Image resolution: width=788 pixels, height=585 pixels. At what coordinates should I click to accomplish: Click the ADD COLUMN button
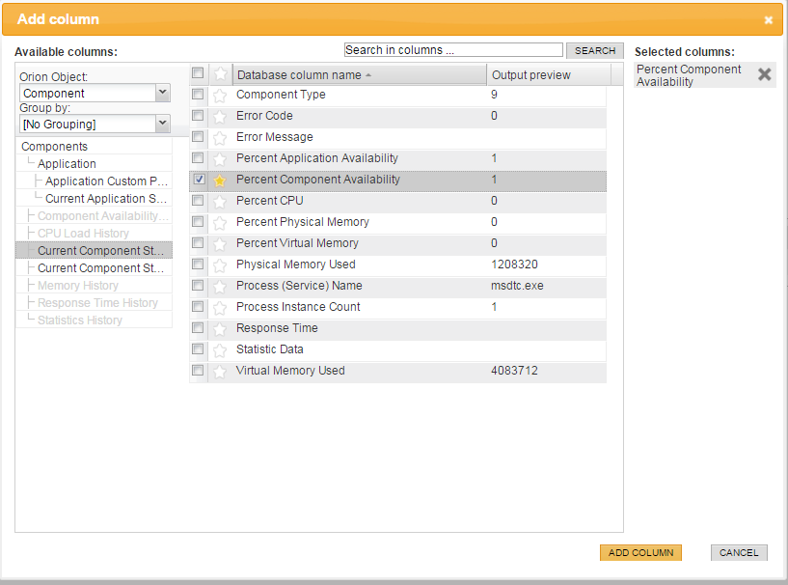640,552
